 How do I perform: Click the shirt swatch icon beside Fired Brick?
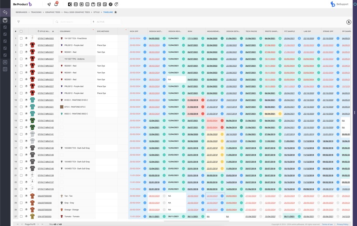(x=62, y=38)
